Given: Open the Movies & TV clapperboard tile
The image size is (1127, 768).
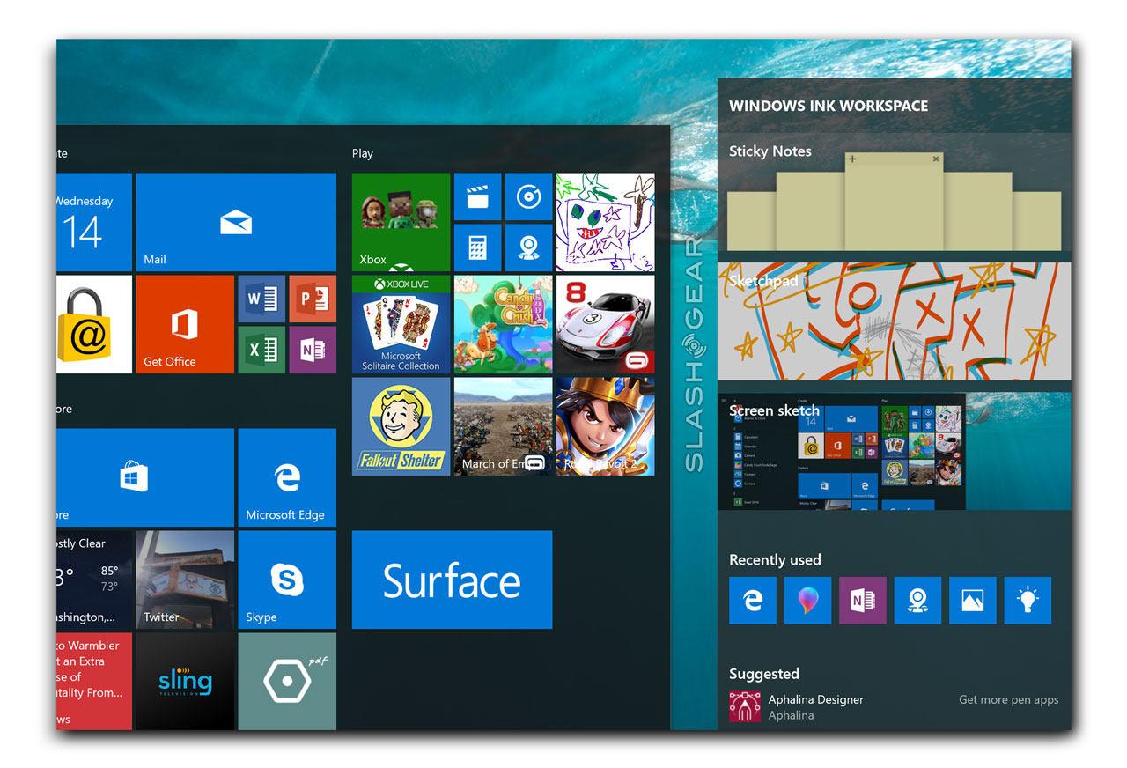Looking at the screenshot, I should coord(477,196).
